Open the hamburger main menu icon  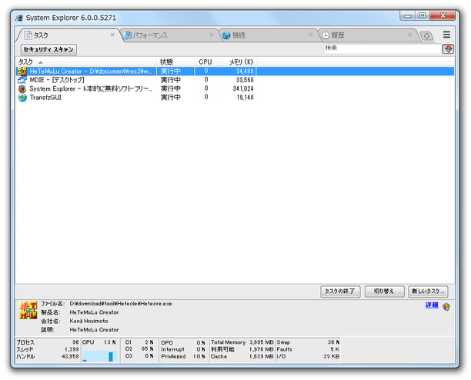click(x=446, y=35)
